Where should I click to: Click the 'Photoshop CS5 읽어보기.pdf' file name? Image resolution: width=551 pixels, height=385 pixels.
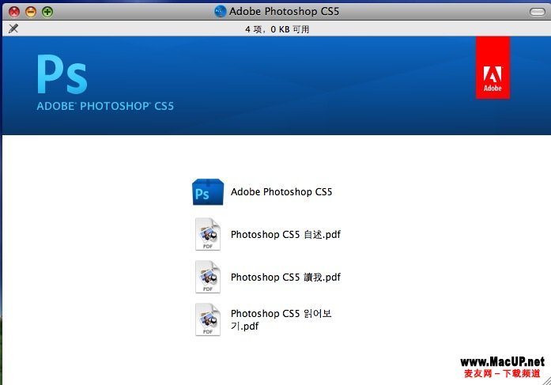coord(281,319)
